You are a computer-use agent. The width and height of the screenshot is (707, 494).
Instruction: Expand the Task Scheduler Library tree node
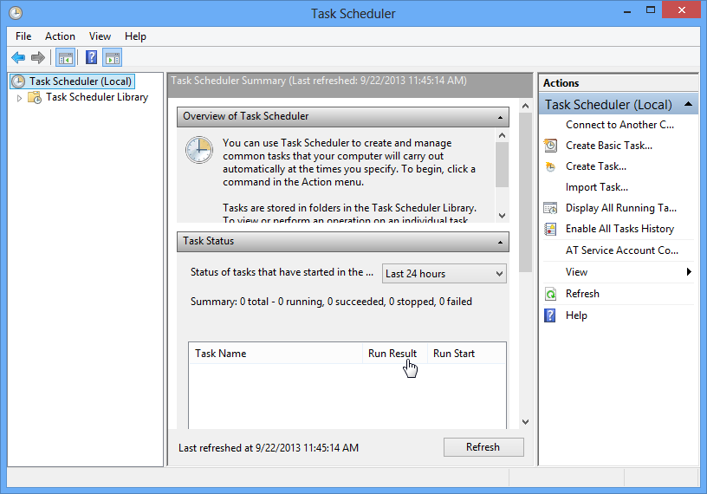19,98
